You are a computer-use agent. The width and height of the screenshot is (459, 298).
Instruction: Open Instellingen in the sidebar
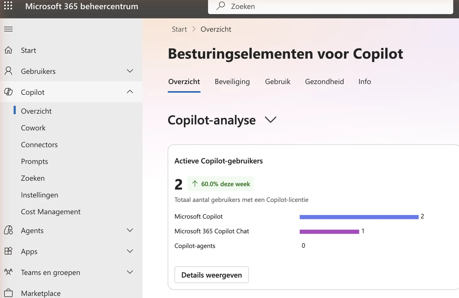click(x=40, y=195)
